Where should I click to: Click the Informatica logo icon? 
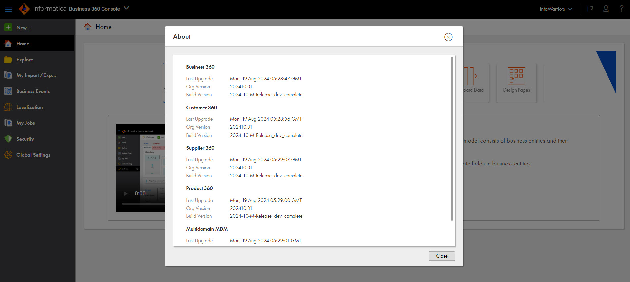point(24,9)
